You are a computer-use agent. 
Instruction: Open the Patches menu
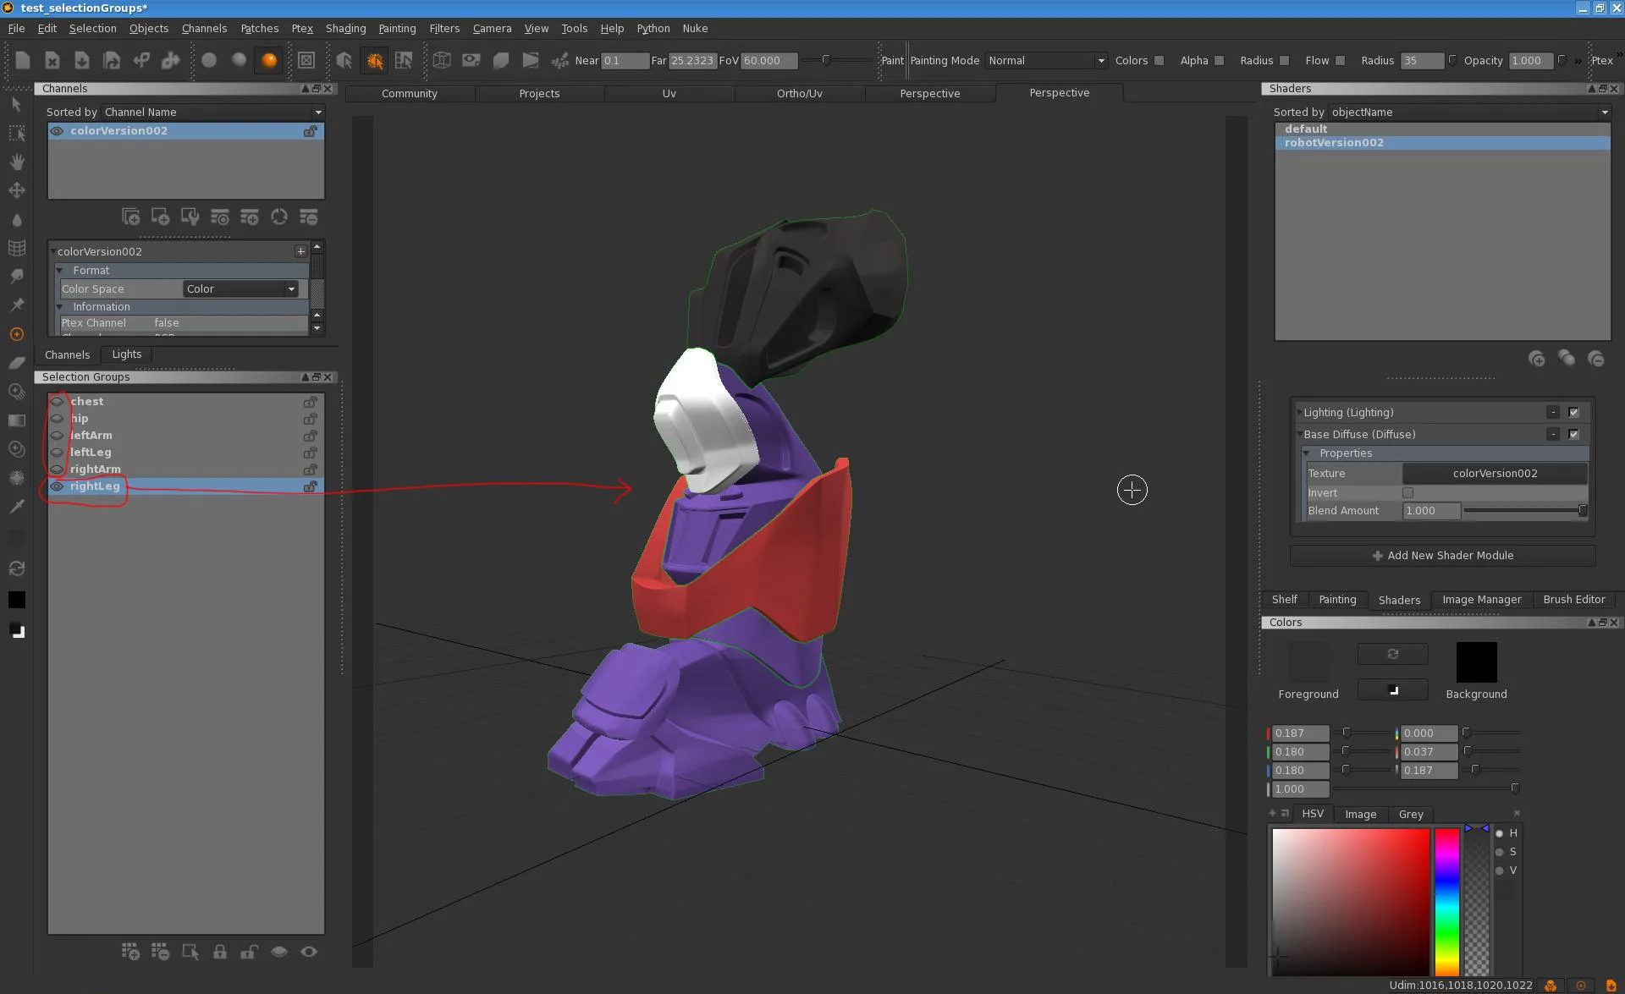pos(259,28)
